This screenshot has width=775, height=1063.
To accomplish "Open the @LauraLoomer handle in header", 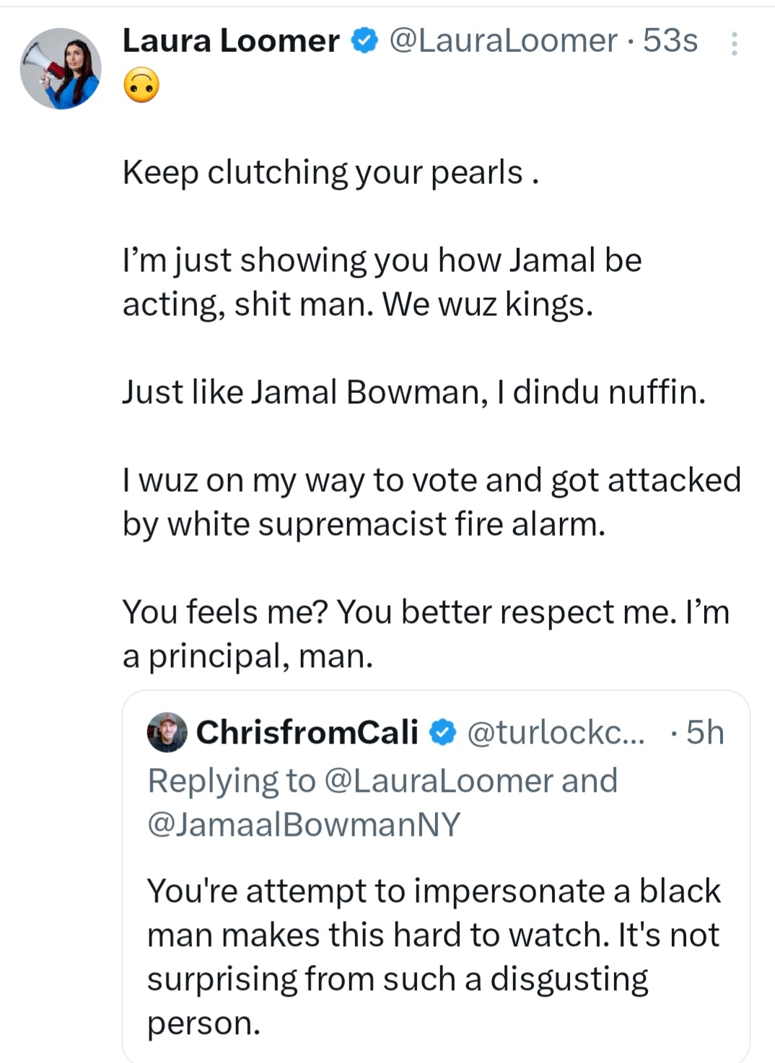I will pos(504,41).
